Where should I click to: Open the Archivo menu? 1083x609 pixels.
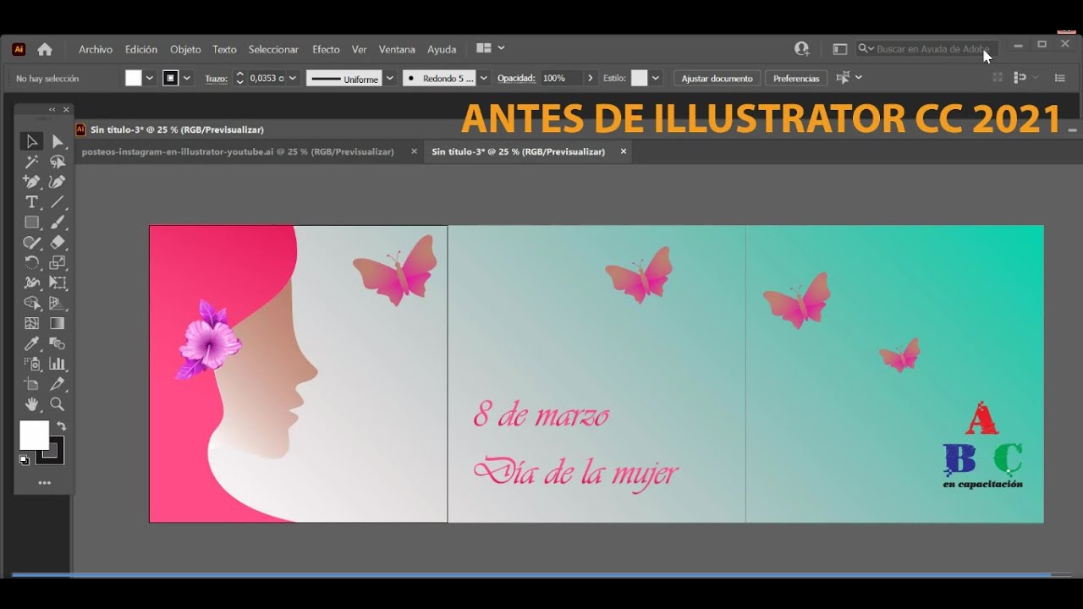click(x=96, y=49)
